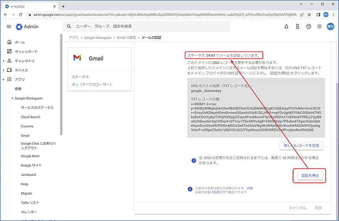
Task: Open サービスのステータス item
Action: pyautogui.click(x=37, y=108)
